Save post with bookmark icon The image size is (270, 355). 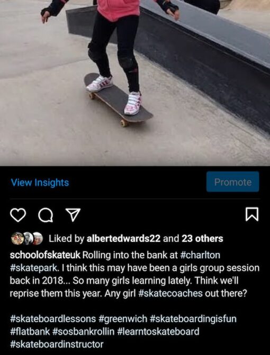pos(252,214)
